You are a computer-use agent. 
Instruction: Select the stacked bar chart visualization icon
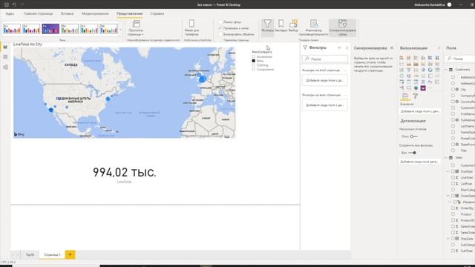(x=402, y=58)
